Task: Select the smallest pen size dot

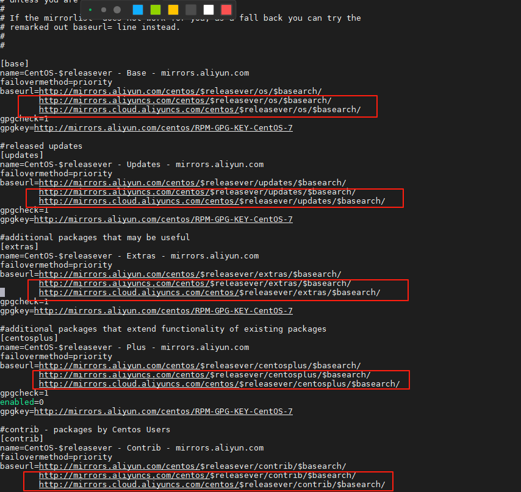Action: coord(90,10)
